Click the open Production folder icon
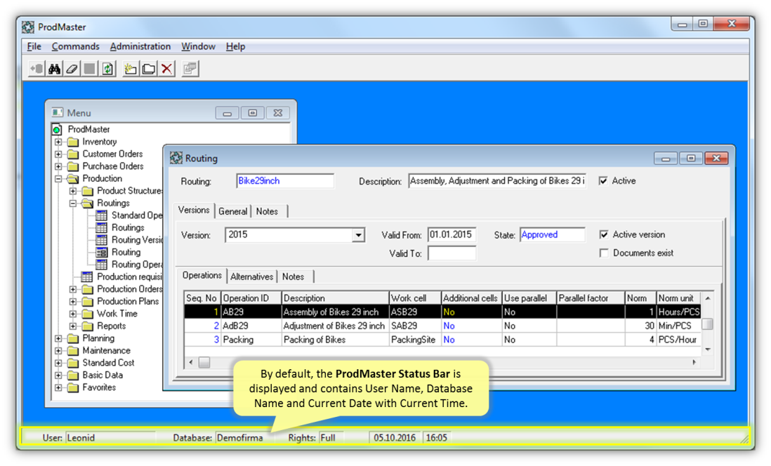771x466 pixels. pyautogui.click(x=73, y=178)
